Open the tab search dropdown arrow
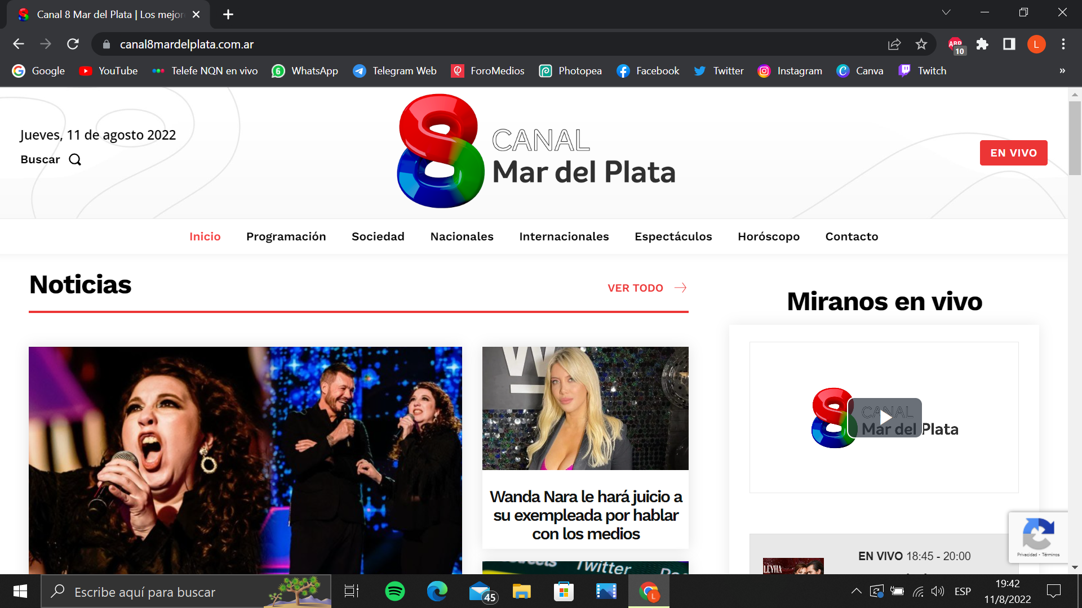Image resolution: width=1082 pixels, height=608 pixels. (x=946, y=12)
